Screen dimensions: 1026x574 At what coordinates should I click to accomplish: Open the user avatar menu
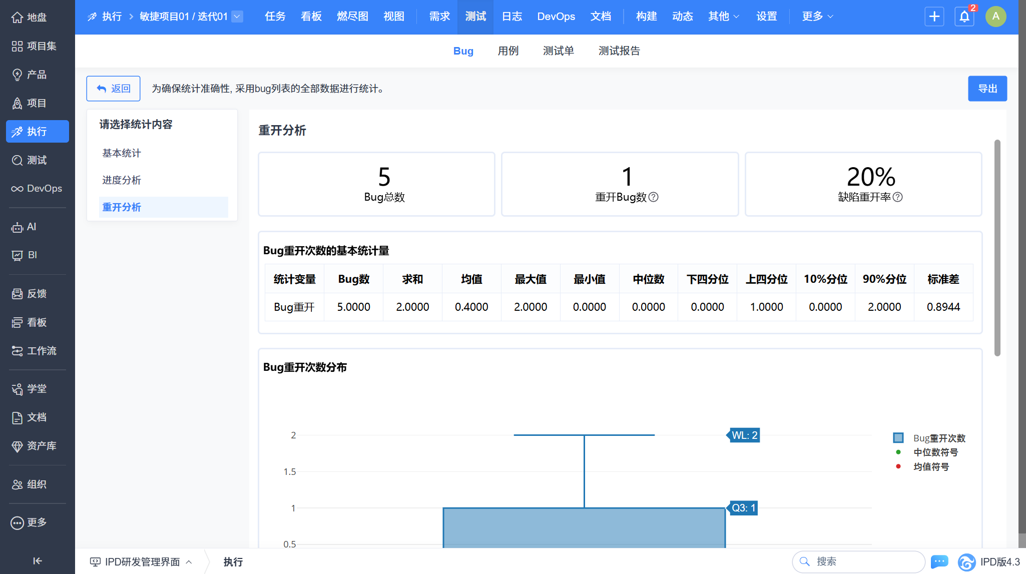click(x=995, y=17)
